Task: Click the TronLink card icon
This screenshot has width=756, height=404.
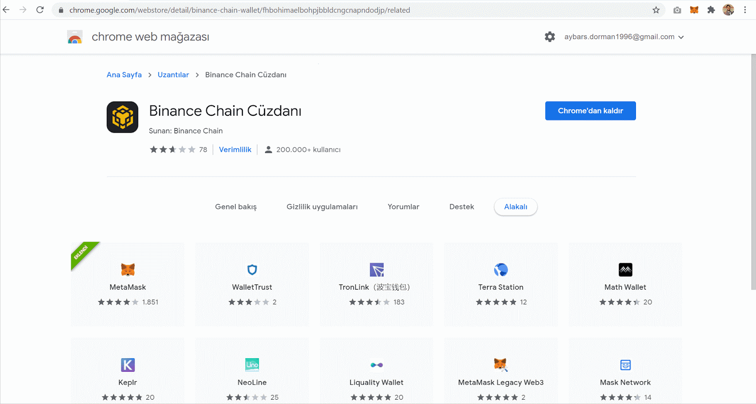Action: (x=377, y=270)
